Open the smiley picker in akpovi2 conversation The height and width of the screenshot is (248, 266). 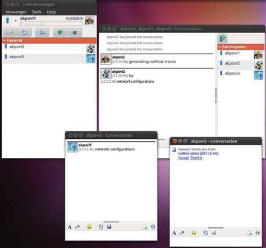coord(194,233)
